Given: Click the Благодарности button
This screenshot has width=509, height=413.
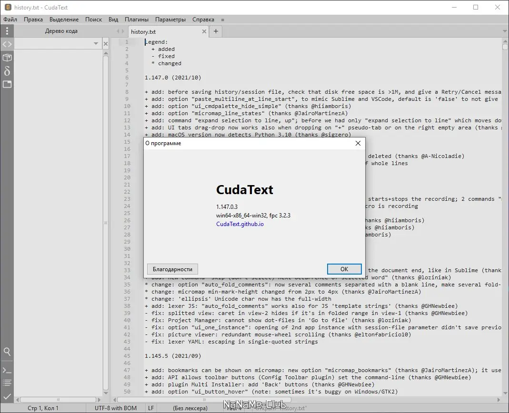Looking at the screenshot, I should tap(172, 269).
